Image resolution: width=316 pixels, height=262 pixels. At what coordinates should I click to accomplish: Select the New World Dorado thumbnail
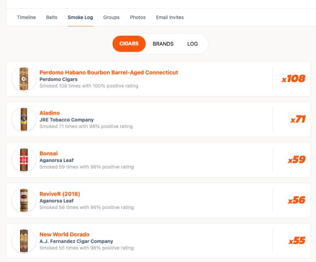tap(24, 241)
